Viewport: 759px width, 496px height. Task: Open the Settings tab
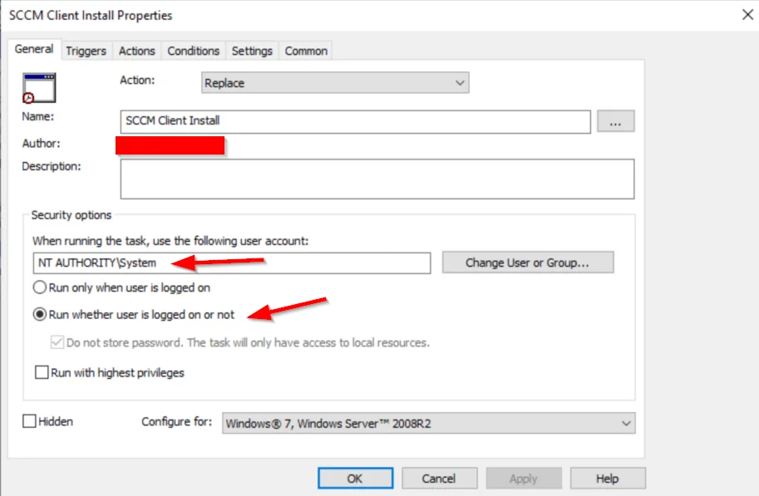(x=252, y=51)
